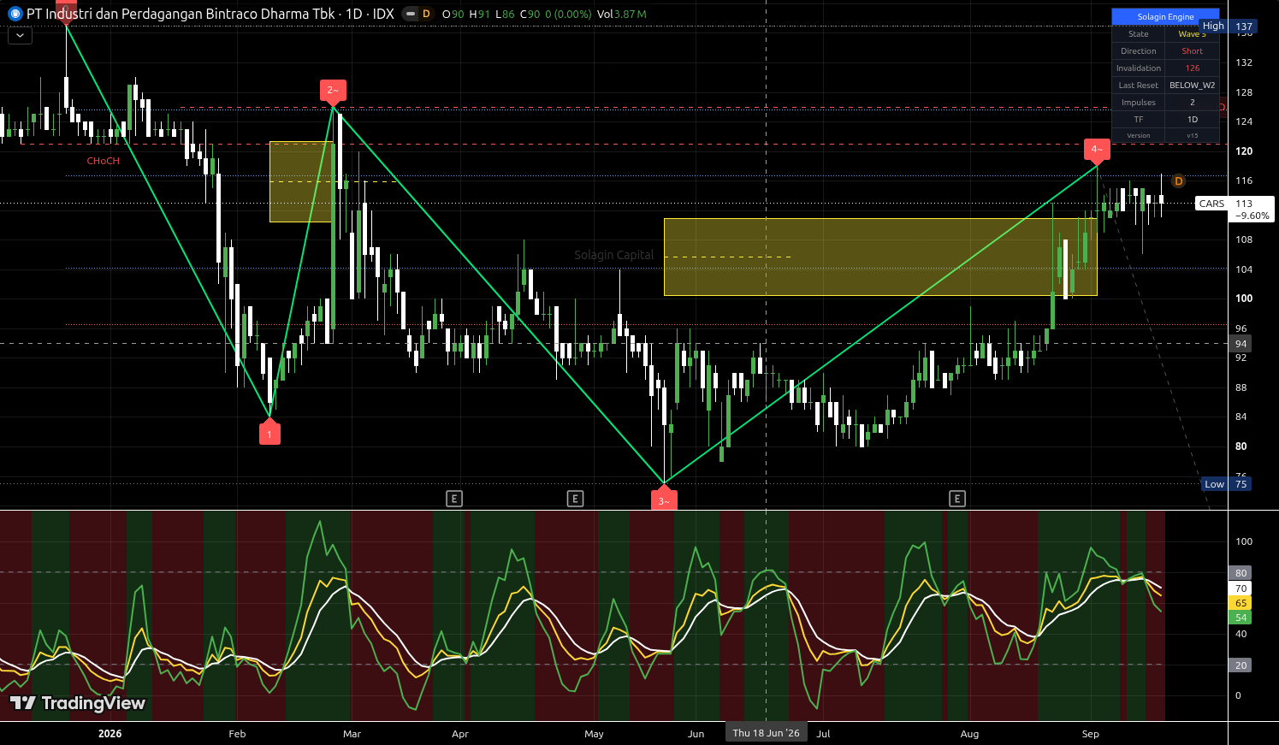Click the High 137 price label
Image resolution: width=1279 pixels, height=745 pixels.
[1229, 27]
